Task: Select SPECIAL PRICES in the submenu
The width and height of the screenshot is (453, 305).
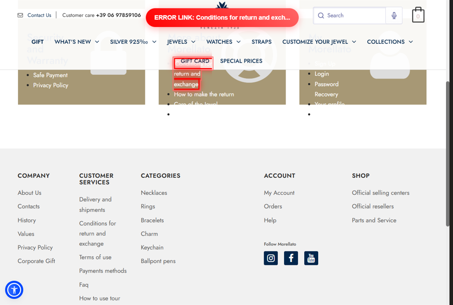Action: click(x=241, y=61)
